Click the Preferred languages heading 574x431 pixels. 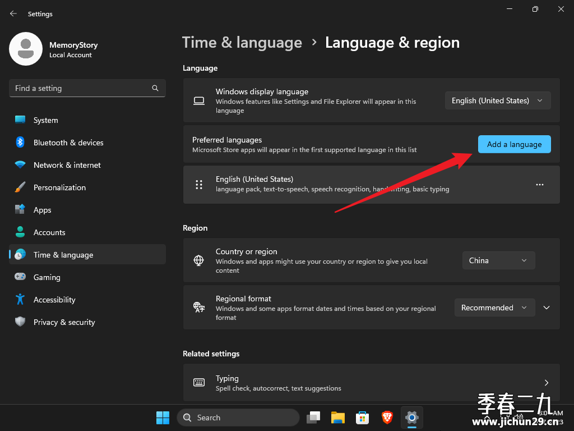coord(227,140)
